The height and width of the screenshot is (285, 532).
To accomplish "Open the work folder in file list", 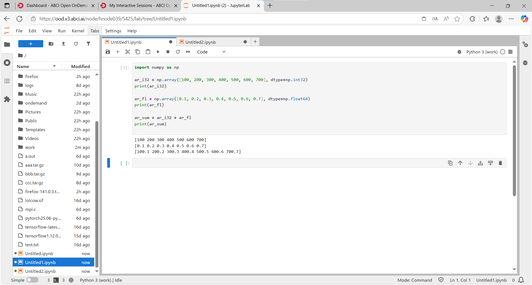I will [54, 147].
